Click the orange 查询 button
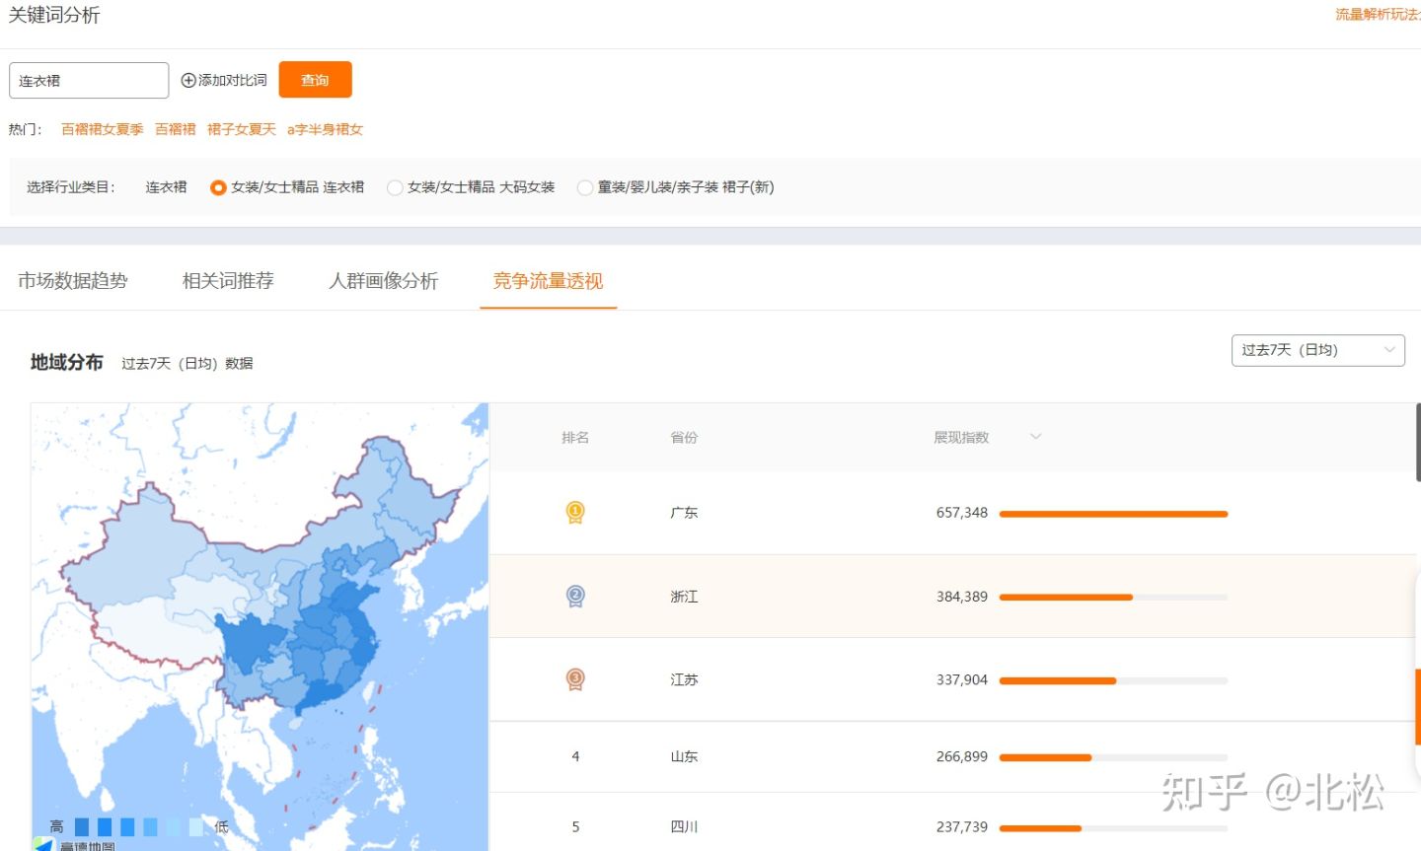The width and height of the screenshot is (1421, 851). [x=315, y=80]
